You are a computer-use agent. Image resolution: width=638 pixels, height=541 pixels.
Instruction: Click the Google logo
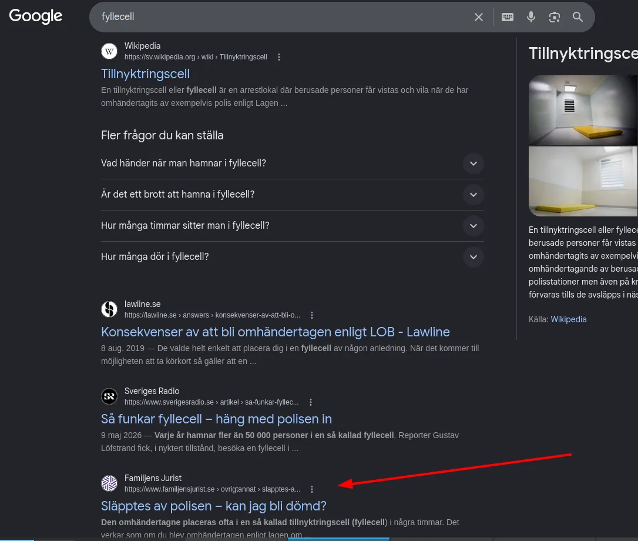point(36,16)
